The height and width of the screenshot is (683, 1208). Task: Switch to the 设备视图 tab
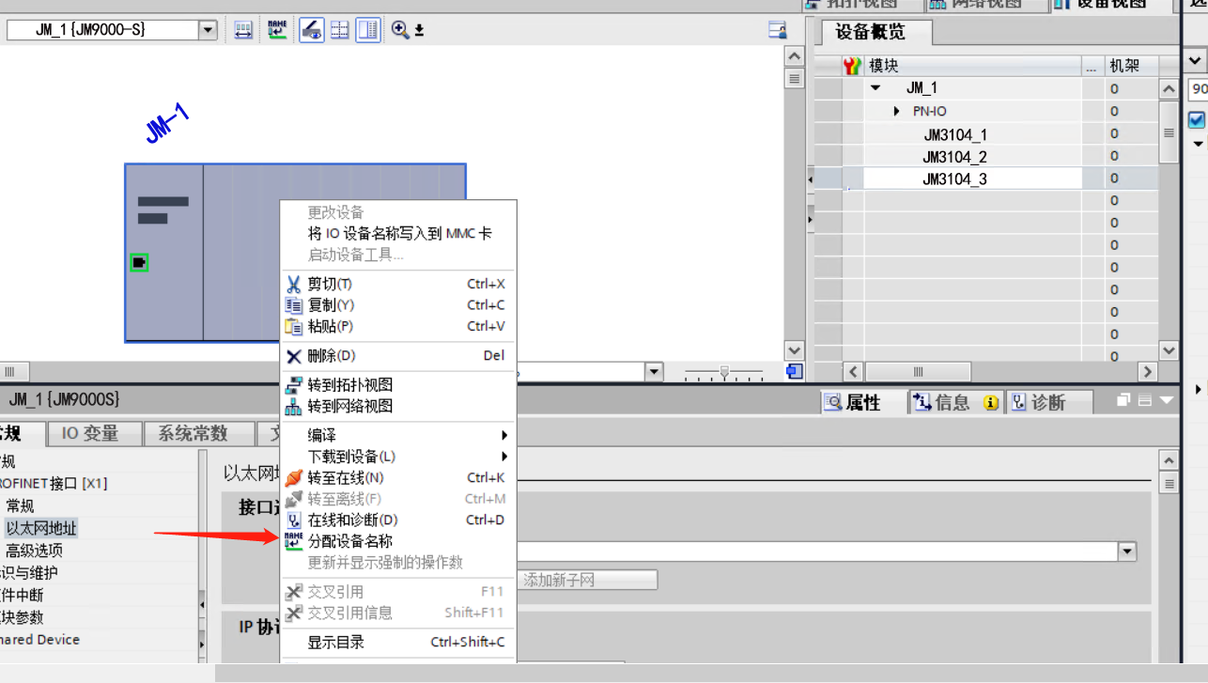(x=1111, y=5)
